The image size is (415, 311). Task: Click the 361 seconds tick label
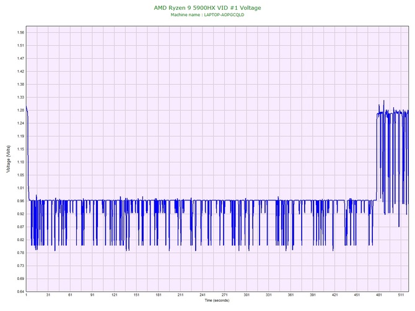coord(290,295)
